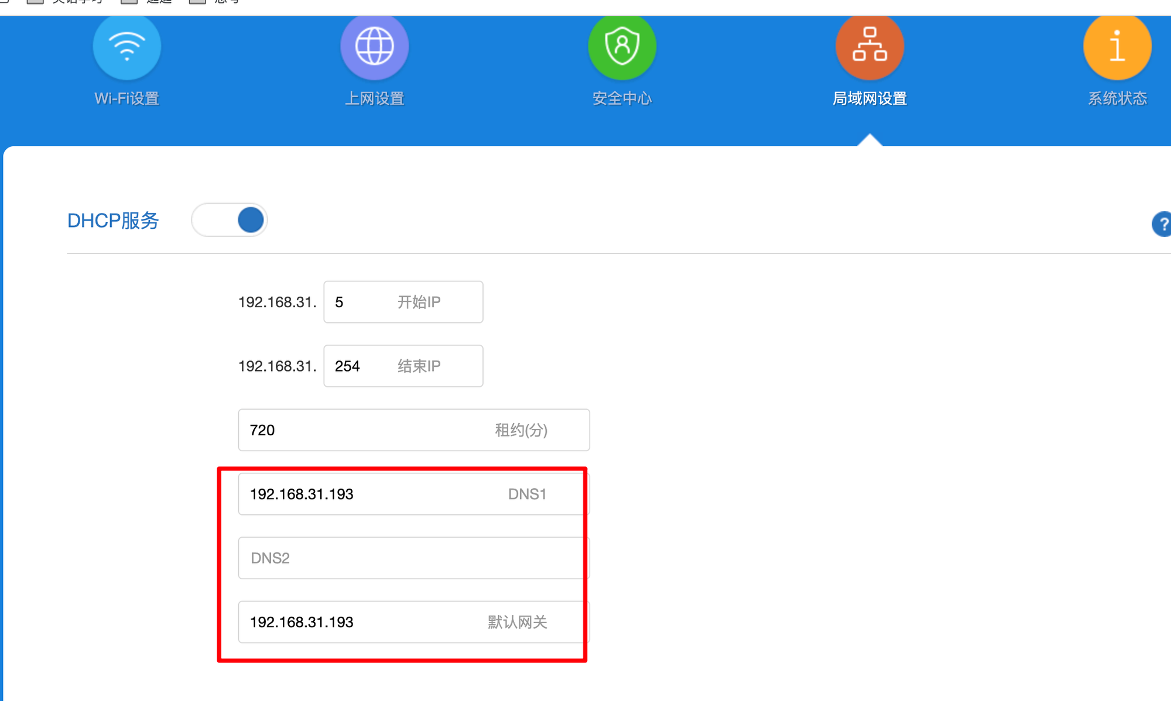This screenshot has height=701, width=1171.
Task: Click the 192.168.31. prefix before end IP
Action: point(278,366)
